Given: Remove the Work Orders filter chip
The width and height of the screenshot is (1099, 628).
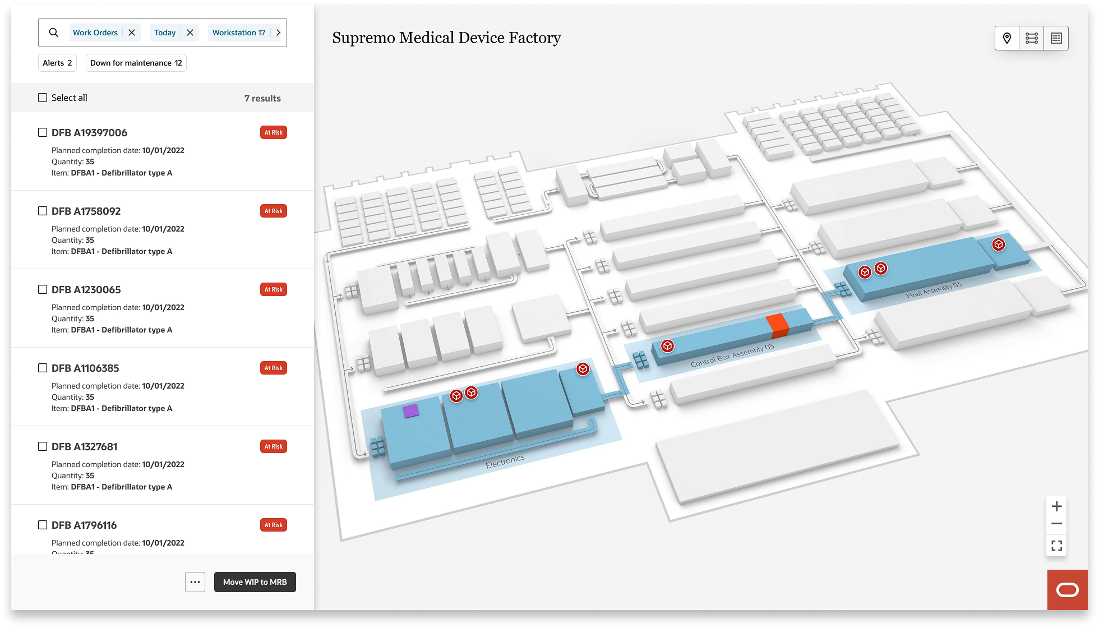Looking at the screenshot, I should 132,33.
